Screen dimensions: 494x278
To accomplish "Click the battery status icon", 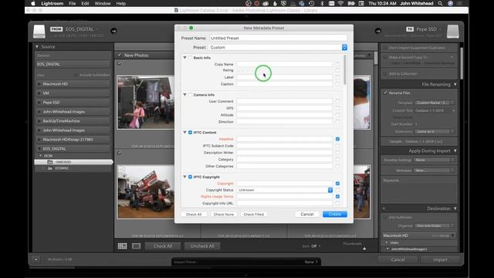I will 351,3.
